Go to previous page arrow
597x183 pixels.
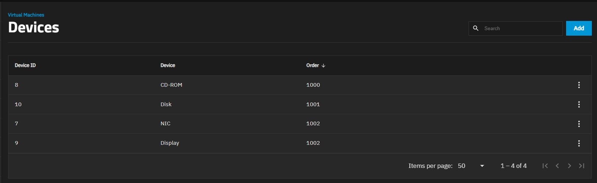pos(557,166)
